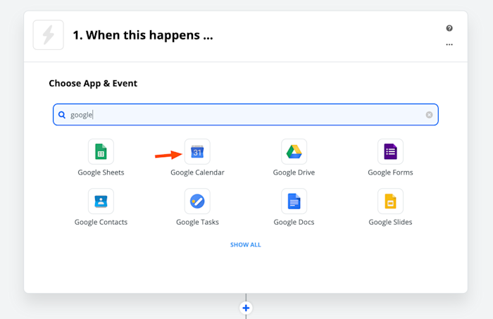Pick the Google Drive app icon
The image size is (493, 319).
point(294,152)
